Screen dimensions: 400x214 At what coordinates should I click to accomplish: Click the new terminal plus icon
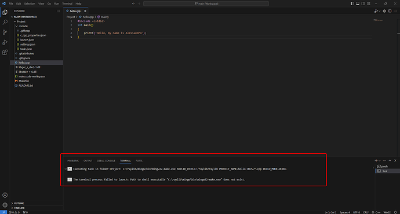point(376,161)
